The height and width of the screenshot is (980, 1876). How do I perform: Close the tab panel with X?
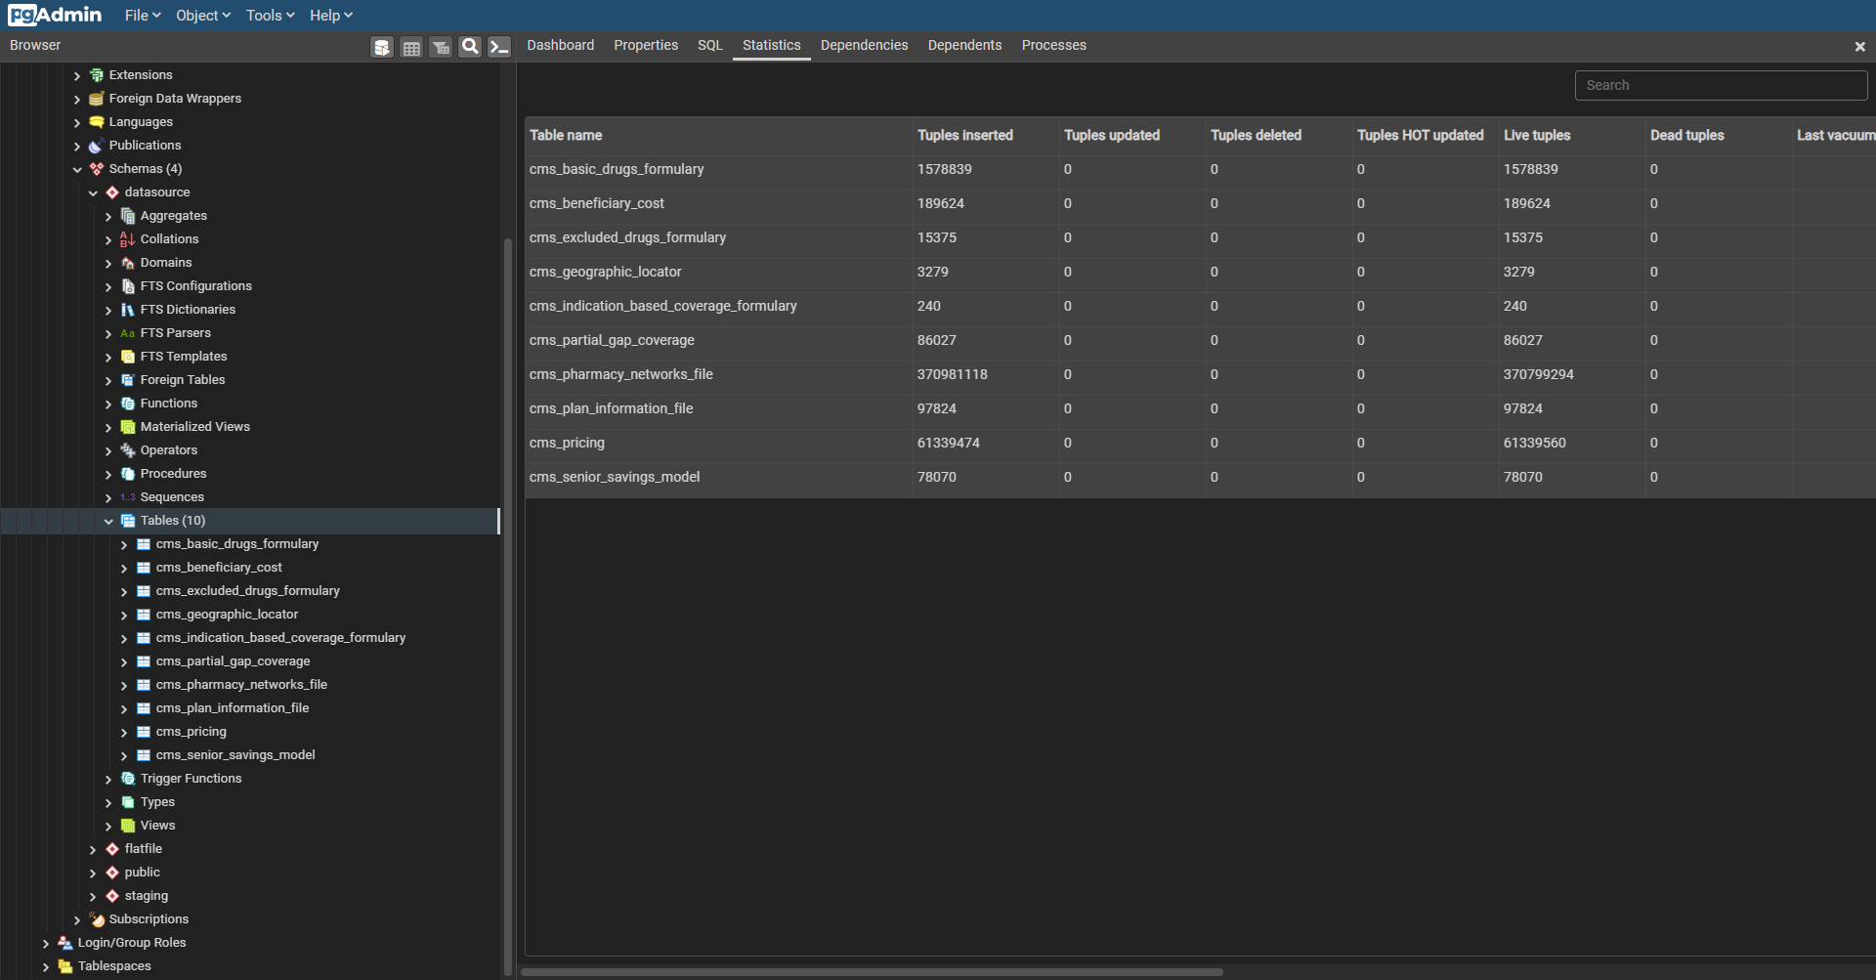point(1860,46)
